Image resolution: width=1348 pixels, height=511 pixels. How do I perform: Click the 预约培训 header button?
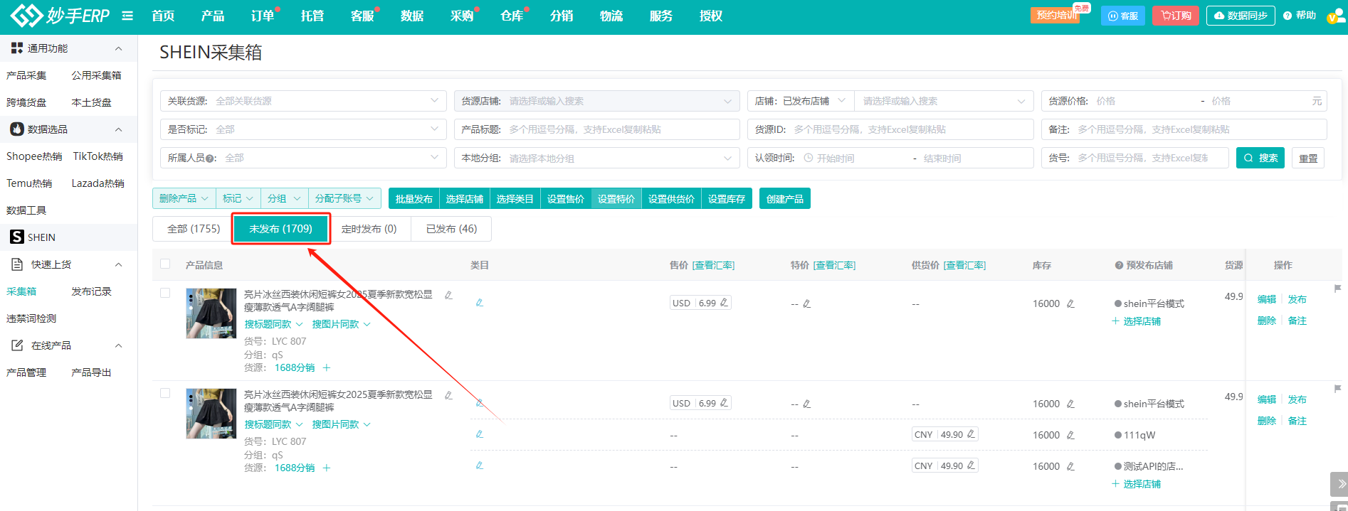[1055, 16]
